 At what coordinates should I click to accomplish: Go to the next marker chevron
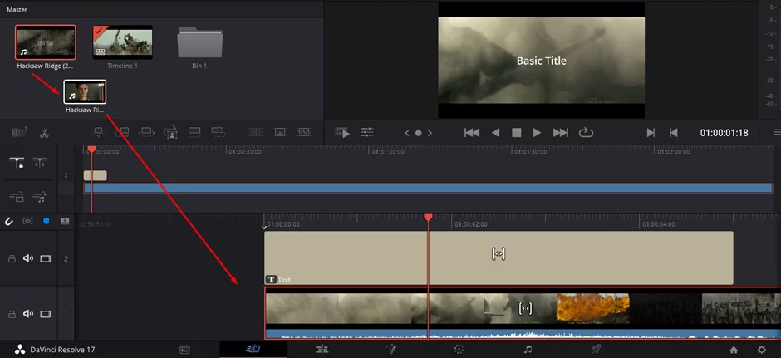(430, 133)
